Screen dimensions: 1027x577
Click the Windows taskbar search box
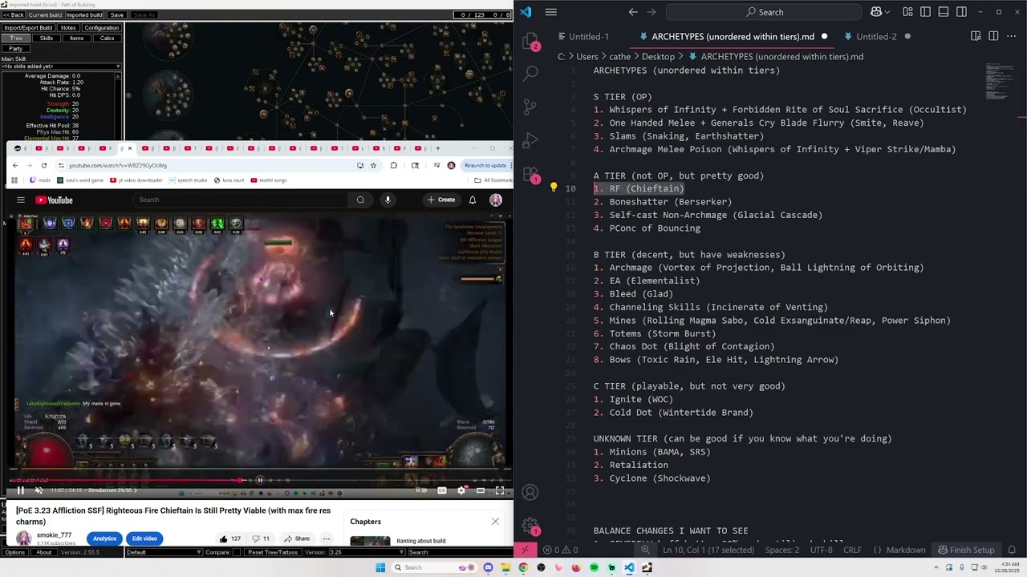point(433,567)
